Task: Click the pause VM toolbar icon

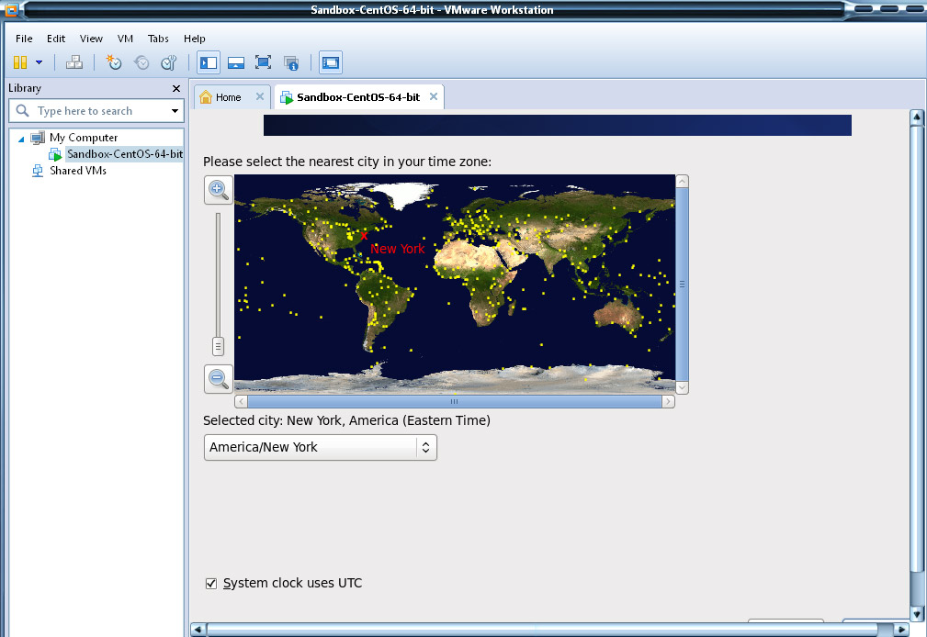Action: (20, 62)
